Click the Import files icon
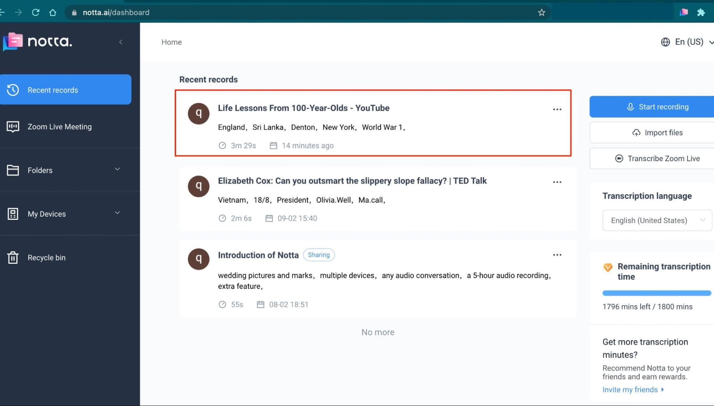714x406 pixels. coord(636,133)
